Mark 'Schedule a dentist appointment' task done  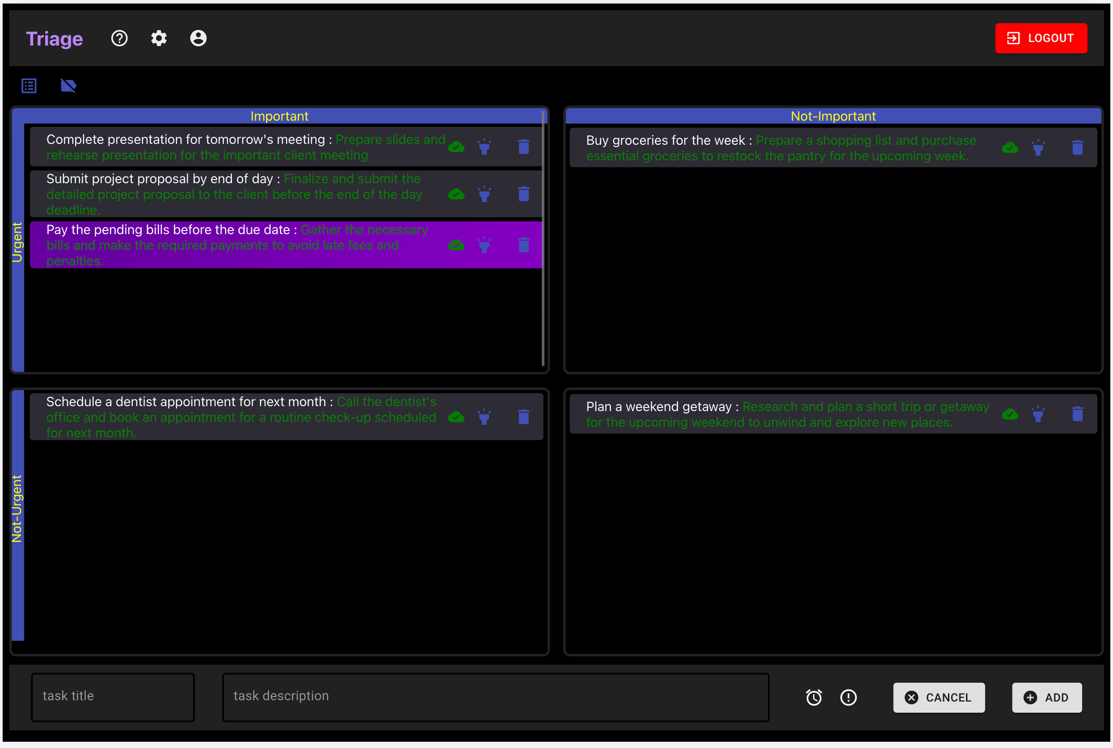[x=456, y=417]
